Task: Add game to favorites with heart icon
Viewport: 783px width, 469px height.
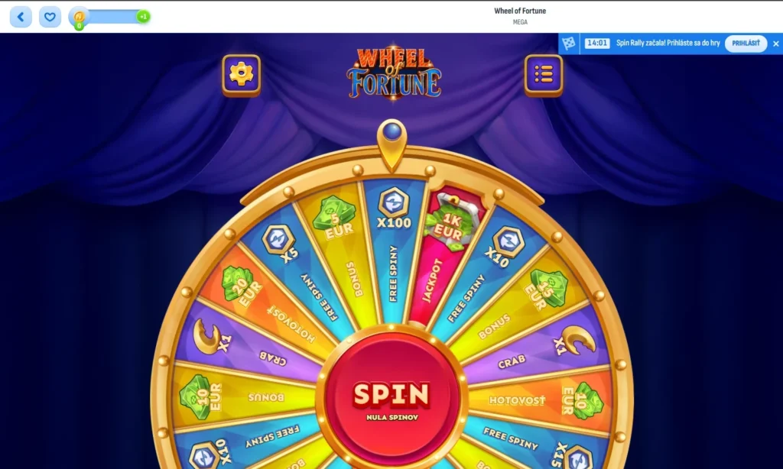Action: (x=50, y=17)
